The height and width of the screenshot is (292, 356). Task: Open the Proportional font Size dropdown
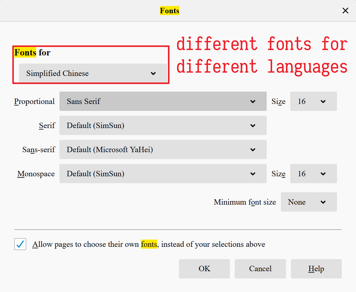pyautogui.click(x=313, y=101)
